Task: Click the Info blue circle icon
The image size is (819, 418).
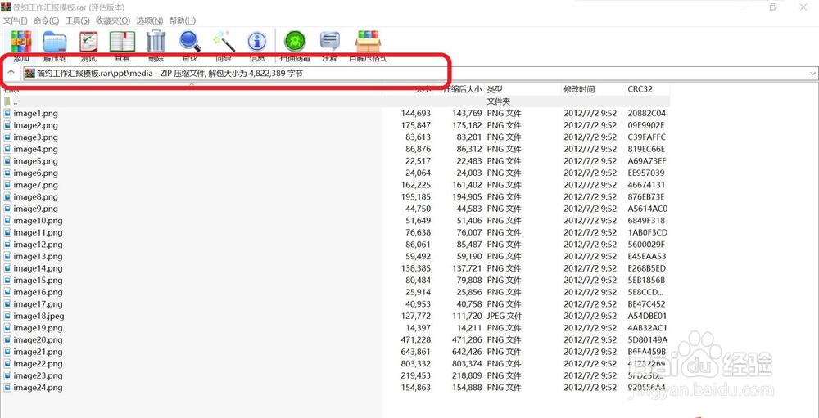Action: 257,41
